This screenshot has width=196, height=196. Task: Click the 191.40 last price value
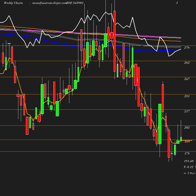(x=189, y=161)
